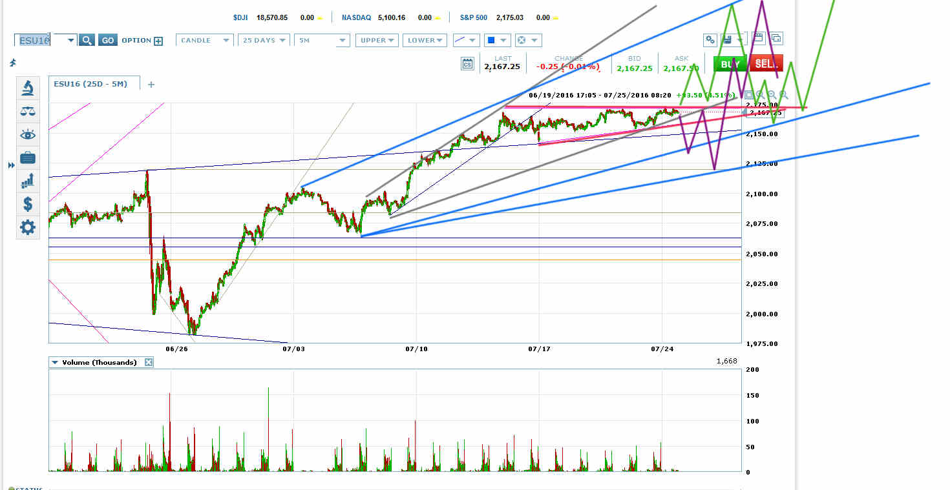This screenshot has width=950, height=490.
Task: Open the blue color swatch dropdown
Action: click(497, 40)
